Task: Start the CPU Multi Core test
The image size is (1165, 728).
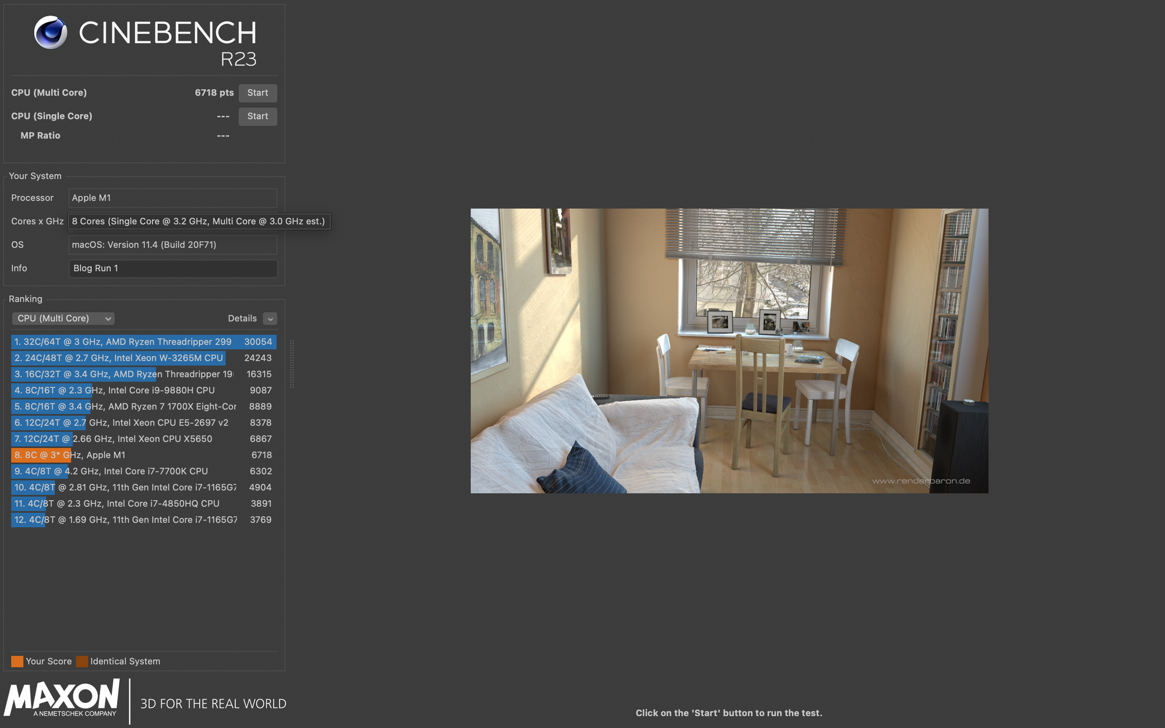Action: (257, 93)
